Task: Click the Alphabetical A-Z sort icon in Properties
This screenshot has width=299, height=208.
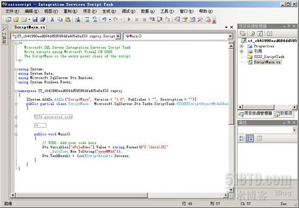Action: click(249, 138)
